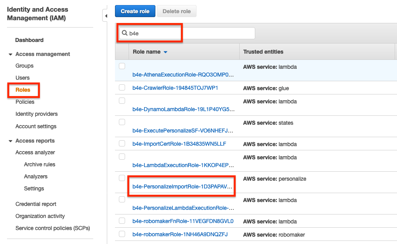This screenshot has width=397, height=244.
Task: Open Service control policies (SCPs)
Action: click(53, 228)
